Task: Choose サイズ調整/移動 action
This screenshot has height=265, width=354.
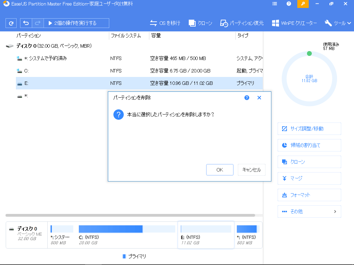Action: (309, 129)
